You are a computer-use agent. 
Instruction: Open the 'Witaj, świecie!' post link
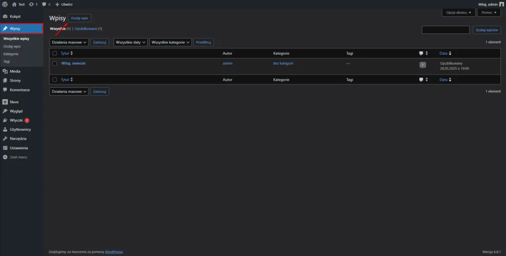[73, 63]
